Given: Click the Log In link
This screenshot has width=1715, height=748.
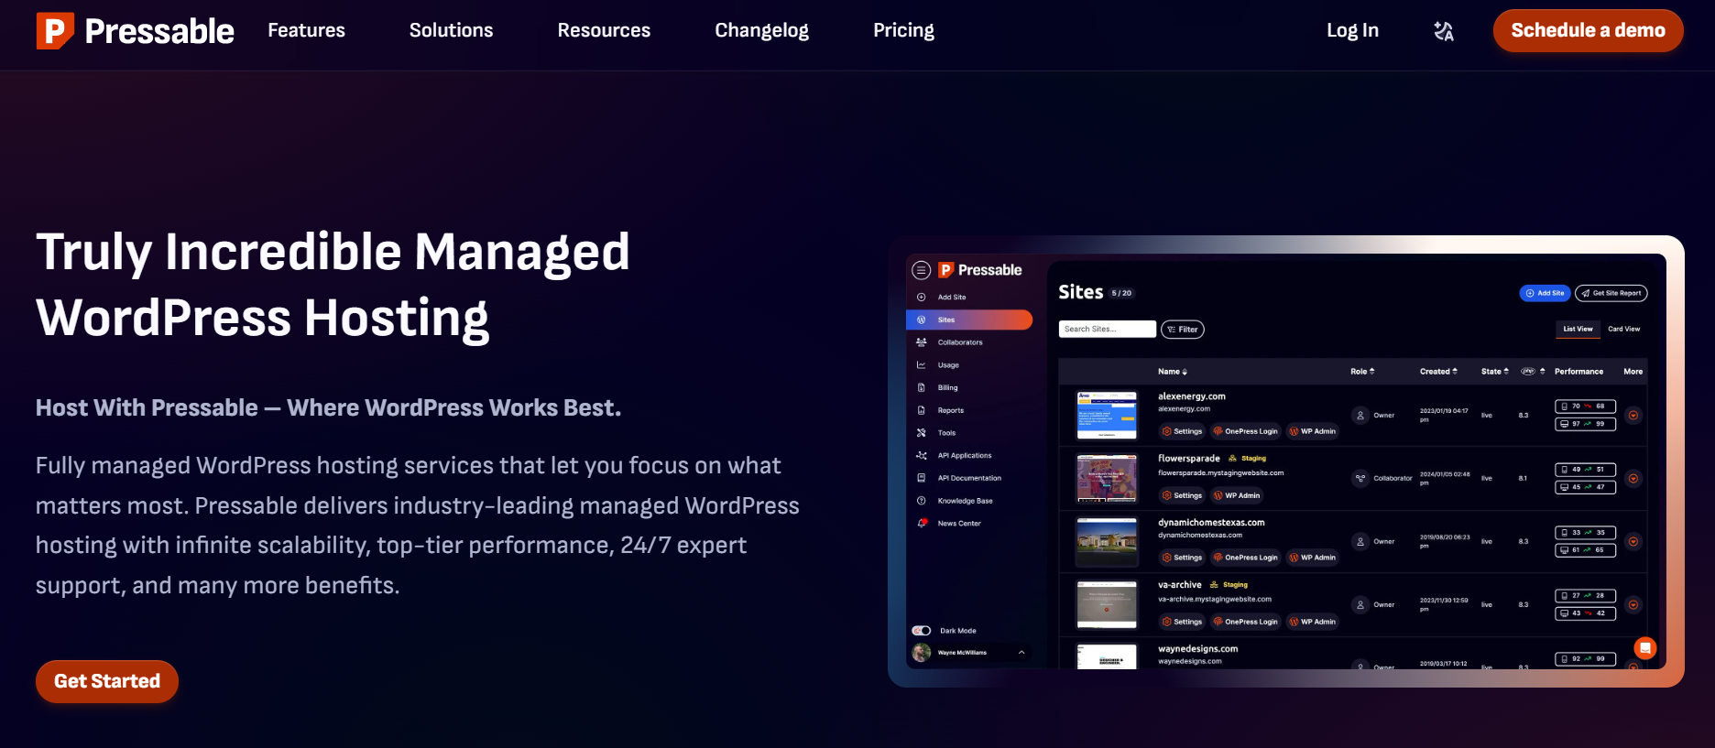Looking at the screenshot, I should (x=1352, y=30).
